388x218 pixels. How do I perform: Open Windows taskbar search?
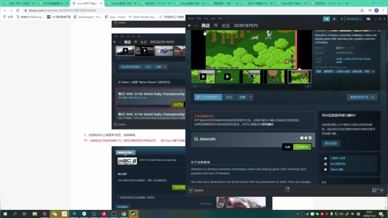[x=15, y=214]
